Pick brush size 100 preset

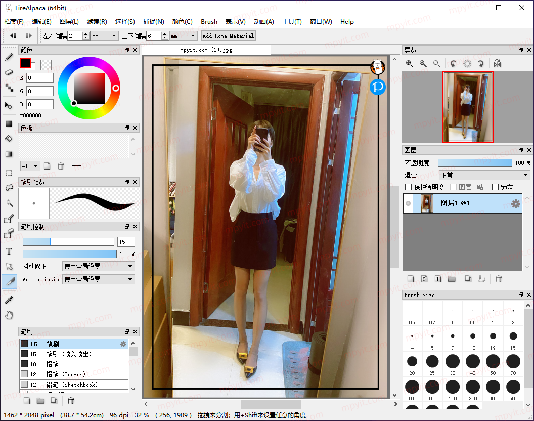pyautogui.click(x=412, y=389)
